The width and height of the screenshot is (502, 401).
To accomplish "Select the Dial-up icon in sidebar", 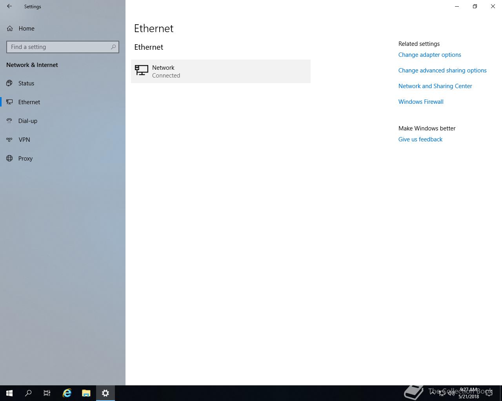I will click(9, 121).
